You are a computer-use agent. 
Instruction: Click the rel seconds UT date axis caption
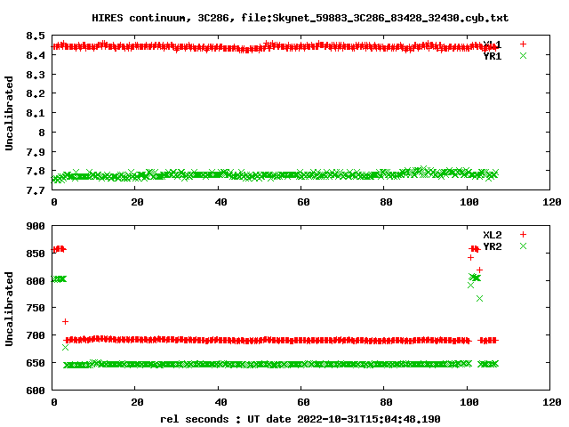(301, 419)
